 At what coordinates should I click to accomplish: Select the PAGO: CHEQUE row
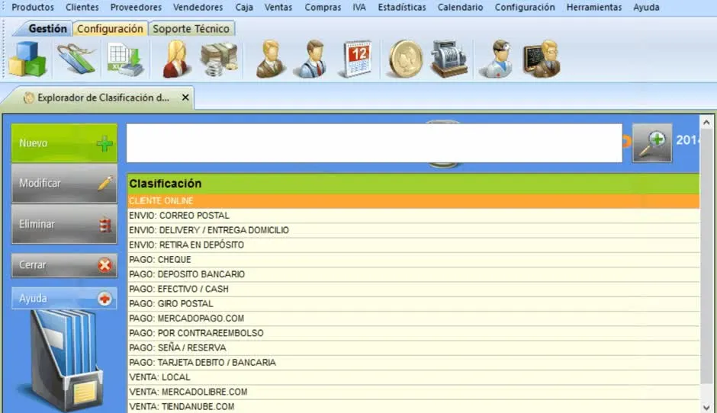(413, 260)
